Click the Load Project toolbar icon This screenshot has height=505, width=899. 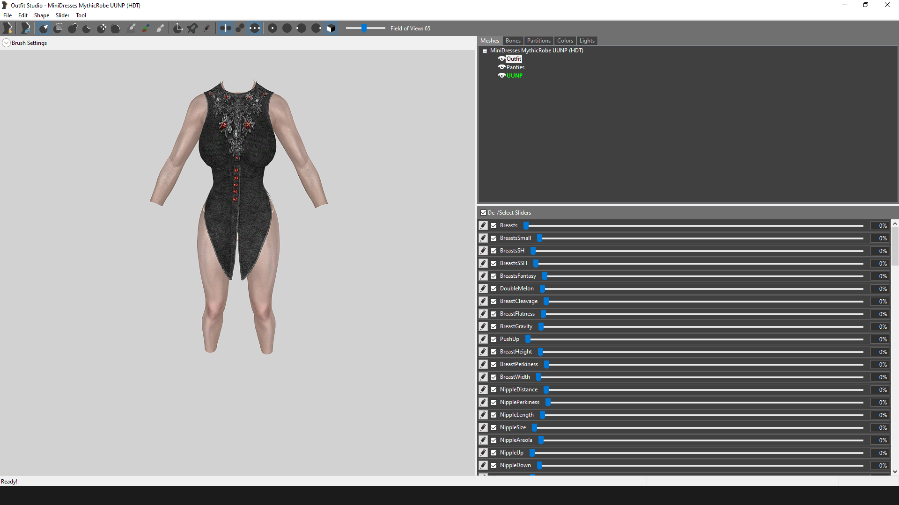25,29
